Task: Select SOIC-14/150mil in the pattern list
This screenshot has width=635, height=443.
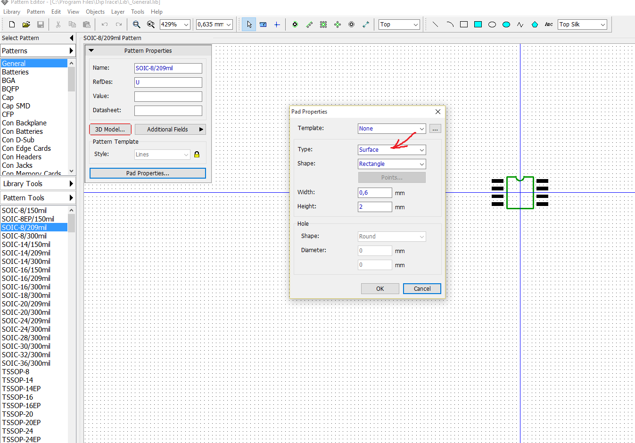Action: [26, 245]
